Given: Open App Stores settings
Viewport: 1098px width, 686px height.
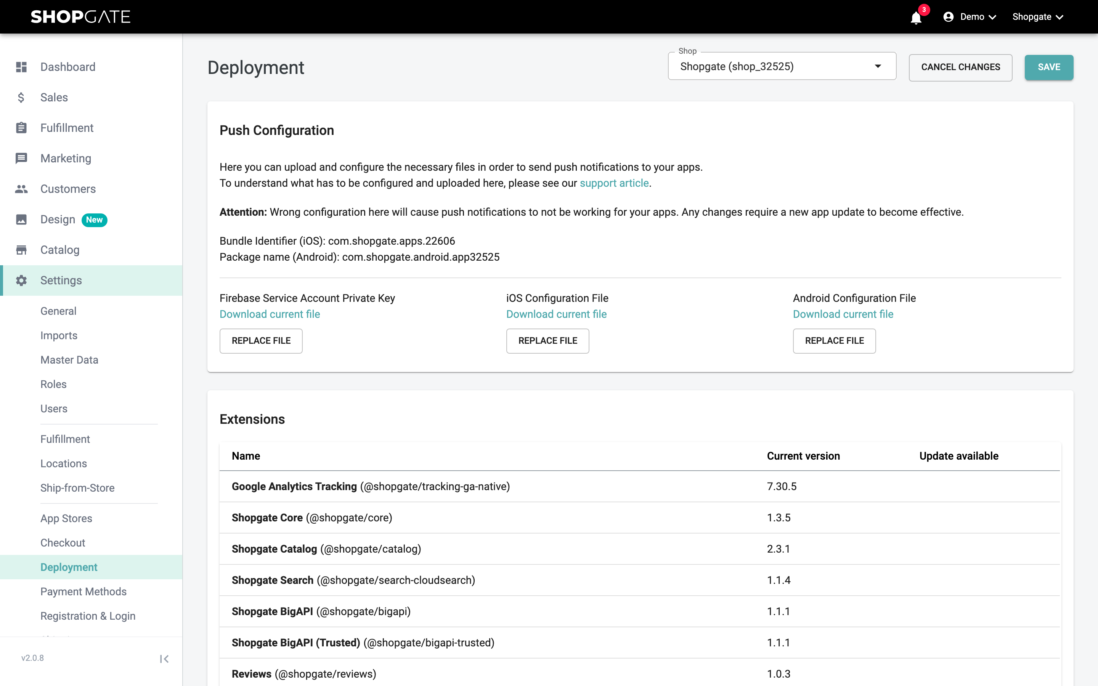Looking at the screenshot, I should pos(66,518).
